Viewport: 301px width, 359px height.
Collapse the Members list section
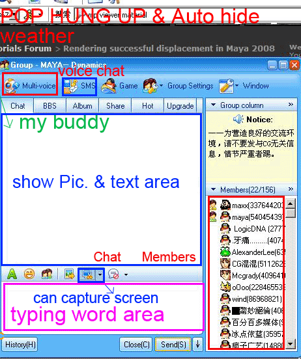pos(213,189)
